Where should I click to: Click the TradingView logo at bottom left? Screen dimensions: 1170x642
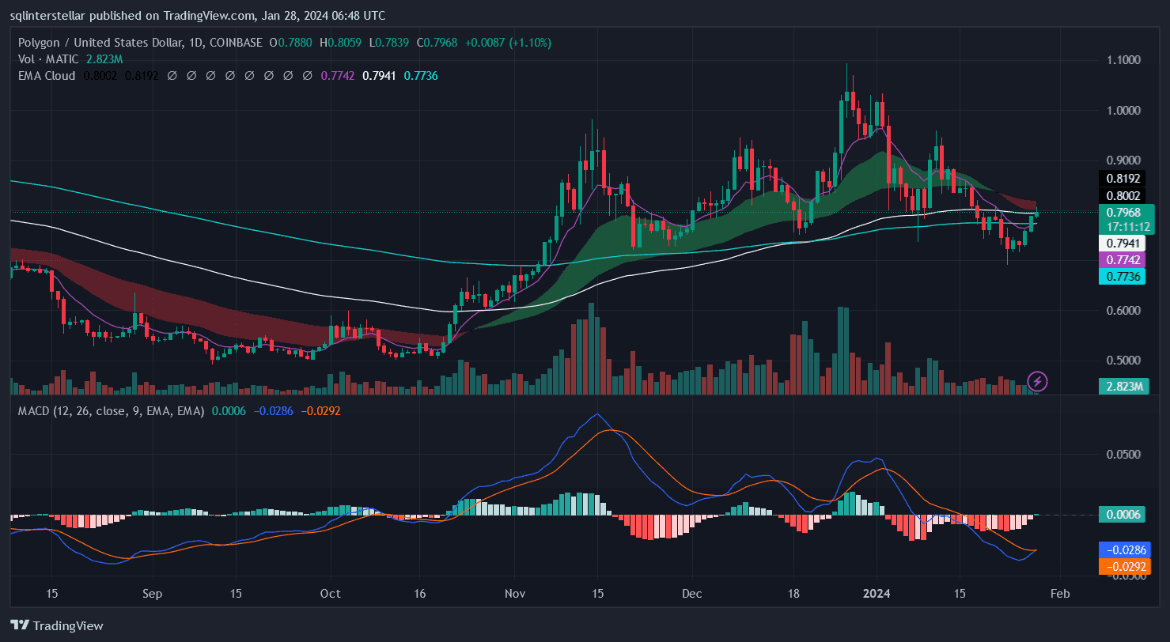click(x=57, y=625)
